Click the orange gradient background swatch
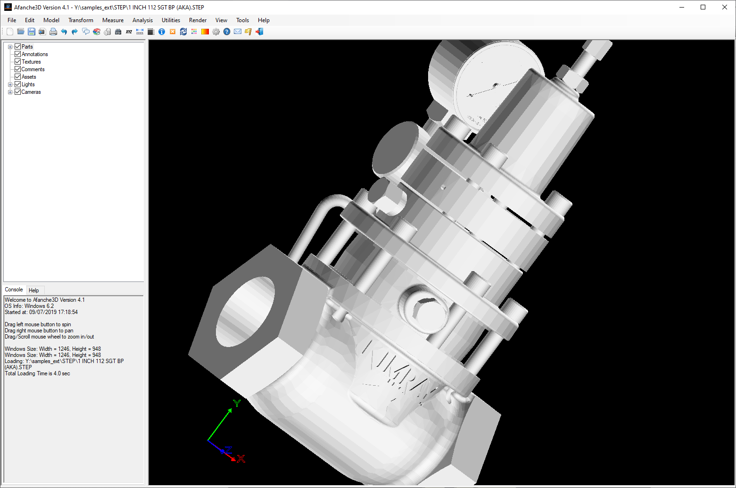Image resolution: width=736 pixels, height=488 pixels. pos(205,32)
